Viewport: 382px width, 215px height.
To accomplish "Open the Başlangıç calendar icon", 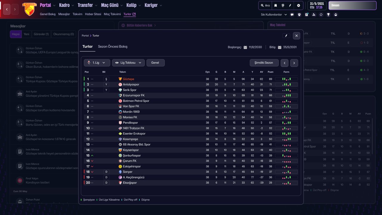I will point(245,47).
